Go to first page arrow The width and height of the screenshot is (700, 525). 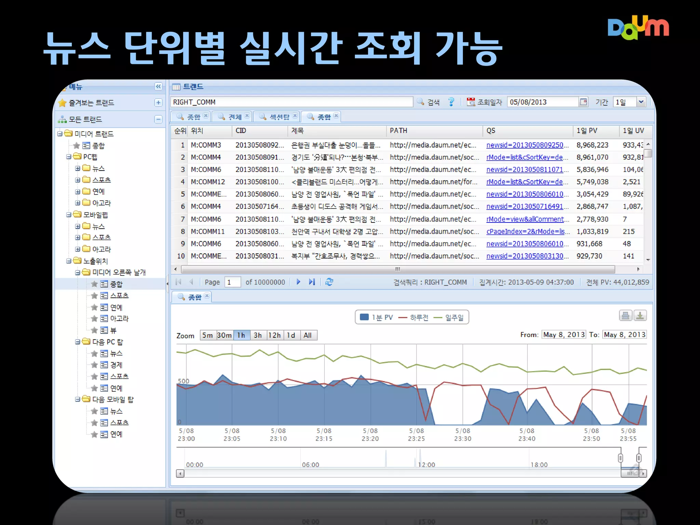tap(178, 282)
